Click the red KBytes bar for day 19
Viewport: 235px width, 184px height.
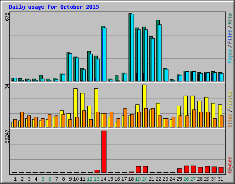[139, 169]
